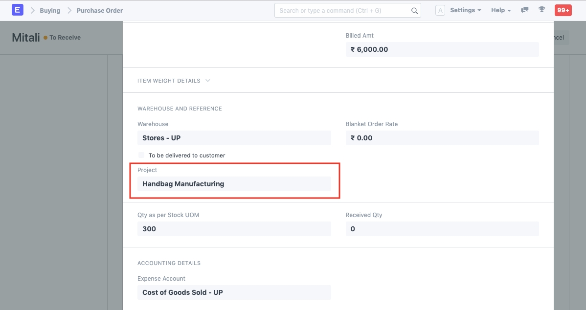Open the Settings dropdown menu

(465, 10)
